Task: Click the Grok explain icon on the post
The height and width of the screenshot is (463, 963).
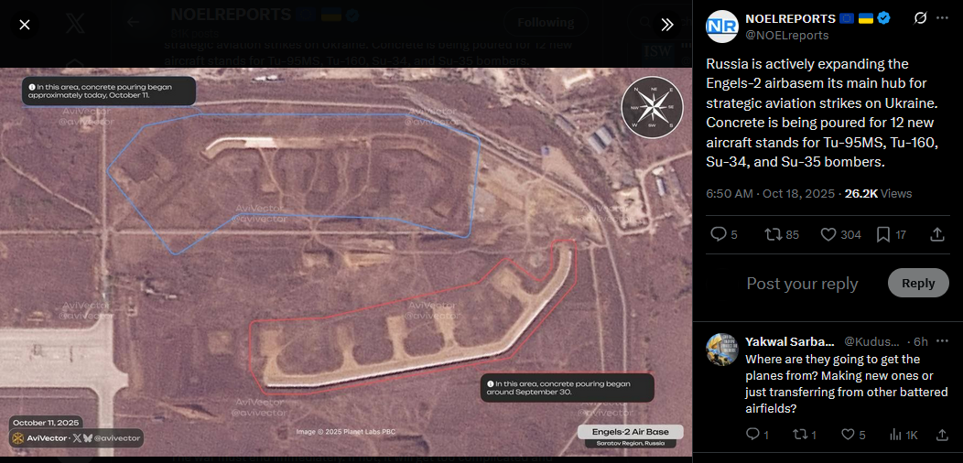Action: pos(920,18)
